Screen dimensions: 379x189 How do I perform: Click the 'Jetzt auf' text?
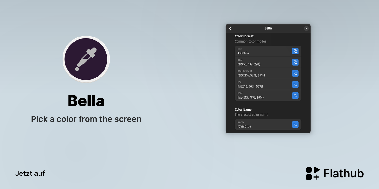tap(30, 173)
